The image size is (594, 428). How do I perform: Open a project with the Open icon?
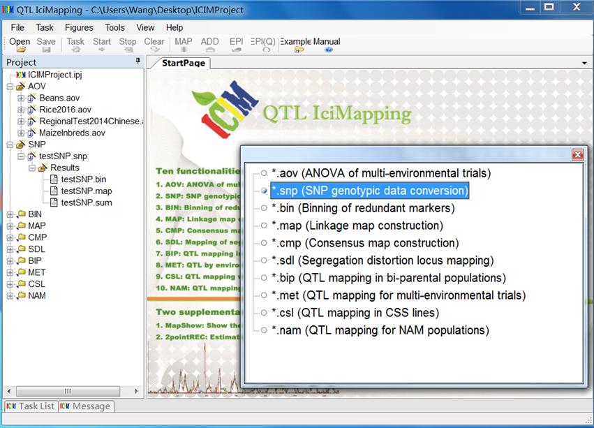[20, 43]
